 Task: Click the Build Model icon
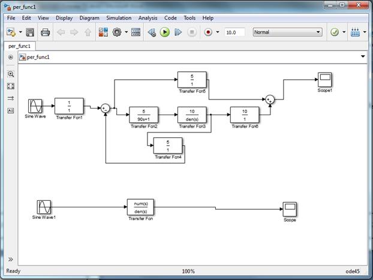tap(355, 32)
